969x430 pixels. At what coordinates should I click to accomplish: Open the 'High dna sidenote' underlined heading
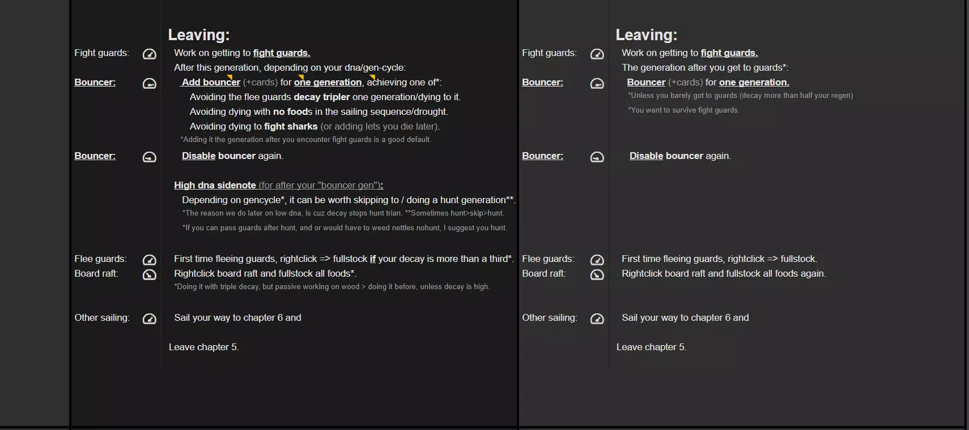215,185
